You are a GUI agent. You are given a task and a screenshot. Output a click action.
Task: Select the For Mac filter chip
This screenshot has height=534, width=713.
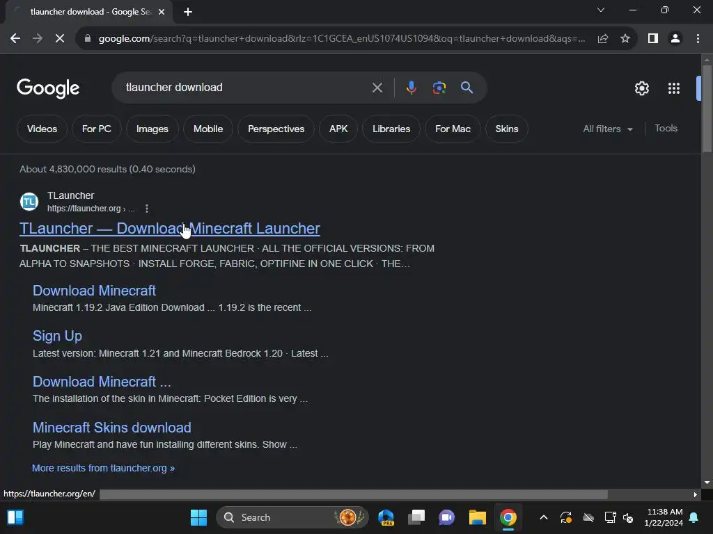(453, 129)
